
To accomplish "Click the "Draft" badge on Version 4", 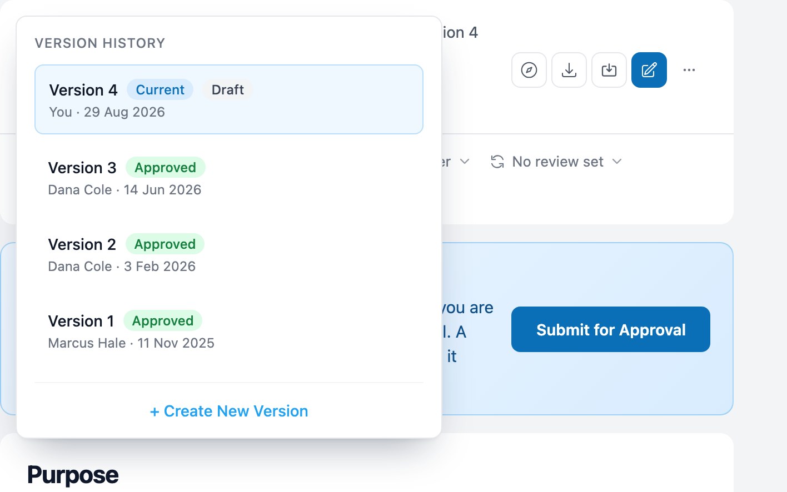I will point(228,89).
